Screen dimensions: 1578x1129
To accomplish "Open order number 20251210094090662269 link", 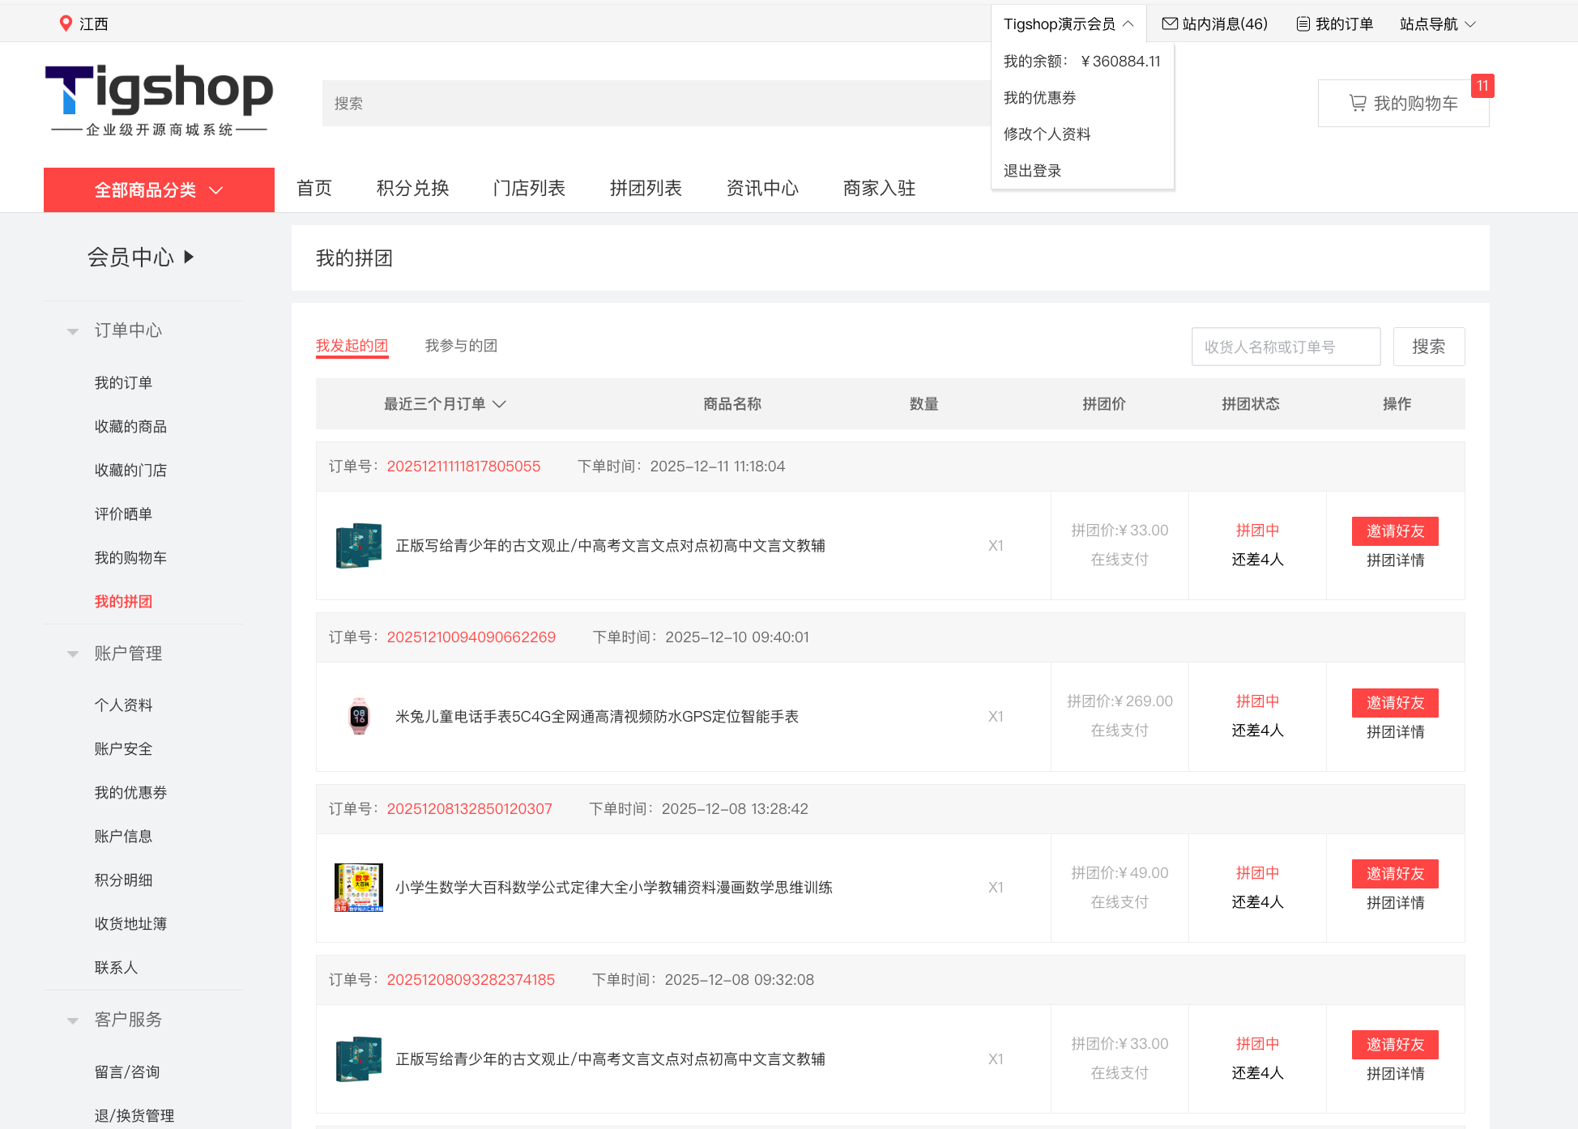I will 471,637.
